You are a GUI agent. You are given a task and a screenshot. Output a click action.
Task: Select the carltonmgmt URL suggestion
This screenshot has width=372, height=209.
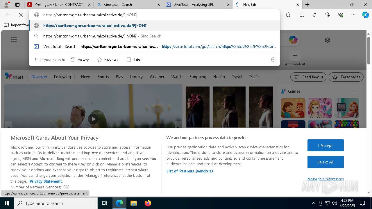(154, 26)
